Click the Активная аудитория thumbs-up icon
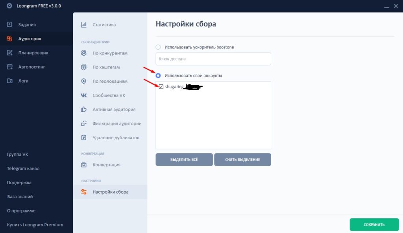This screenshot has width=403, height=233. [x=84, y=110]
